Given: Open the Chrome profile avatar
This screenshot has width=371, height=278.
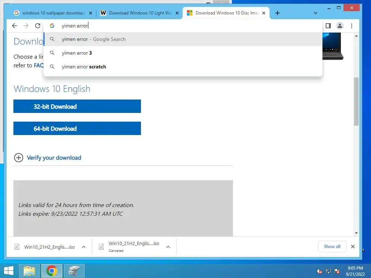Looking at the screenshot, I should point(340,26).
